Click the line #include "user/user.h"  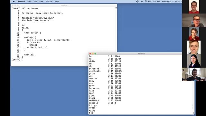coord(36,20)
